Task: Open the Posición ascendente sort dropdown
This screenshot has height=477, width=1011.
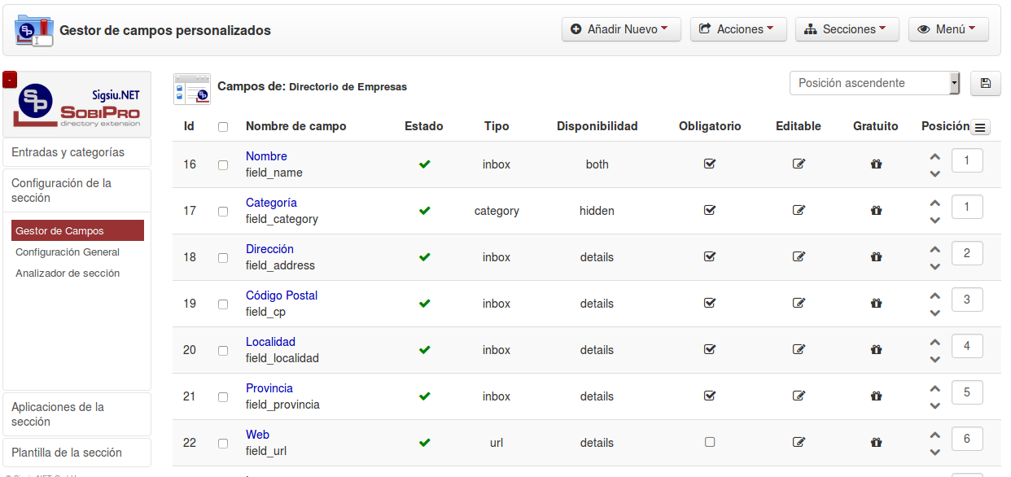Action: [875, 83]
